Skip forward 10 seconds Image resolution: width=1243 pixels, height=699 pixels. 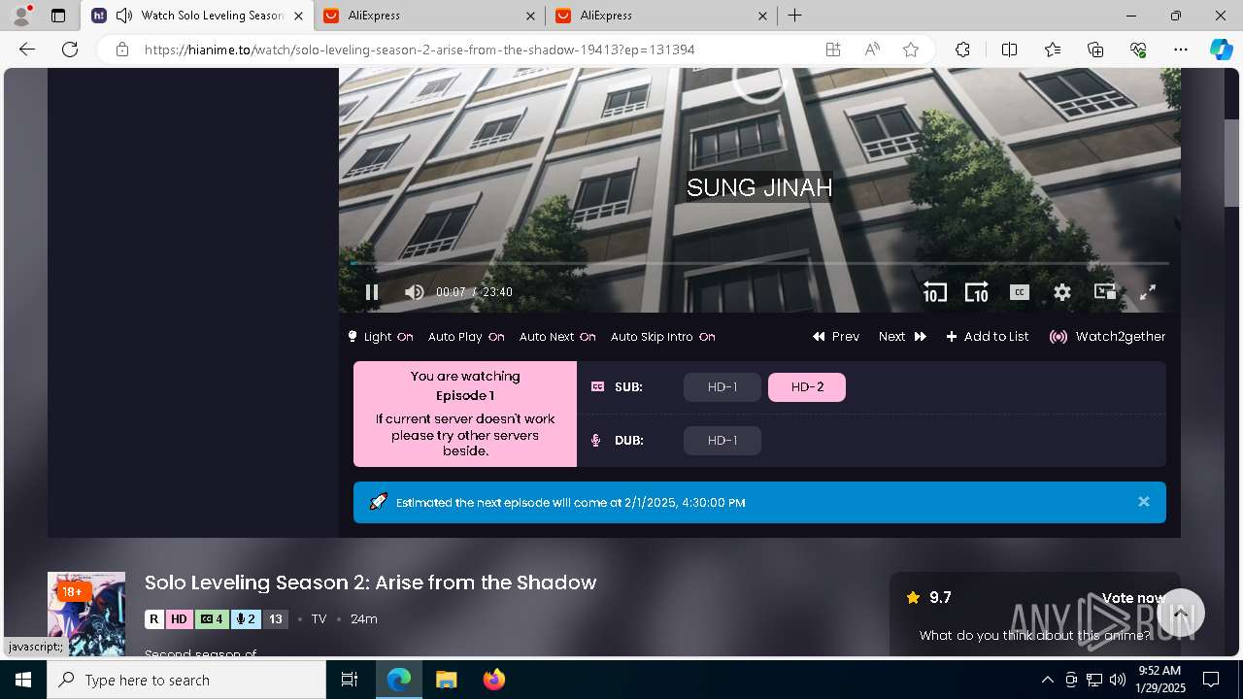tap(976, 292)
